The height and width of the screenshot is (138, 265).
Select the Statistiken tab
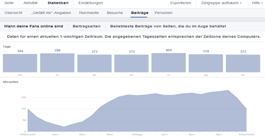tap(58, 3)
